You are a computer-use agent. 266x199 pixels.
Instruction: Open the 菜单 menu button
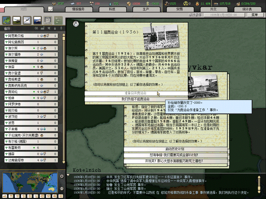coord(254,15)
